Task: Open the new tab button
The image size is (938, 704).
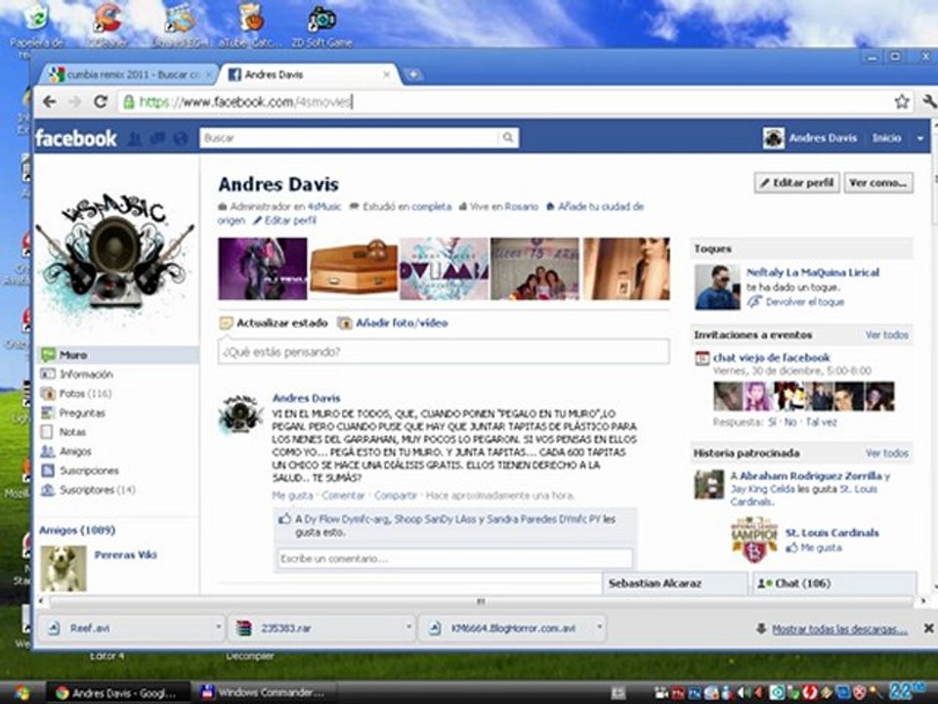Action: [412, 75]
